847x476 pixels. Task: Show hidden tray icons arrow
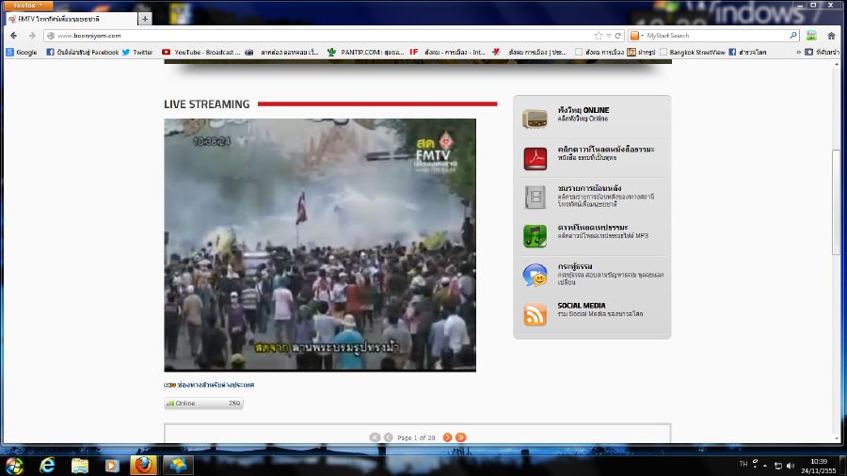(x=765, y=466)
